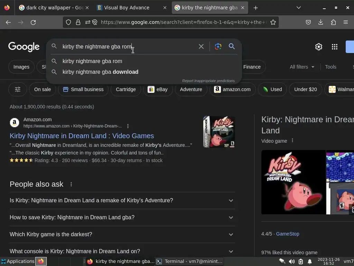Clear the Google search box text

click(201, 46)
